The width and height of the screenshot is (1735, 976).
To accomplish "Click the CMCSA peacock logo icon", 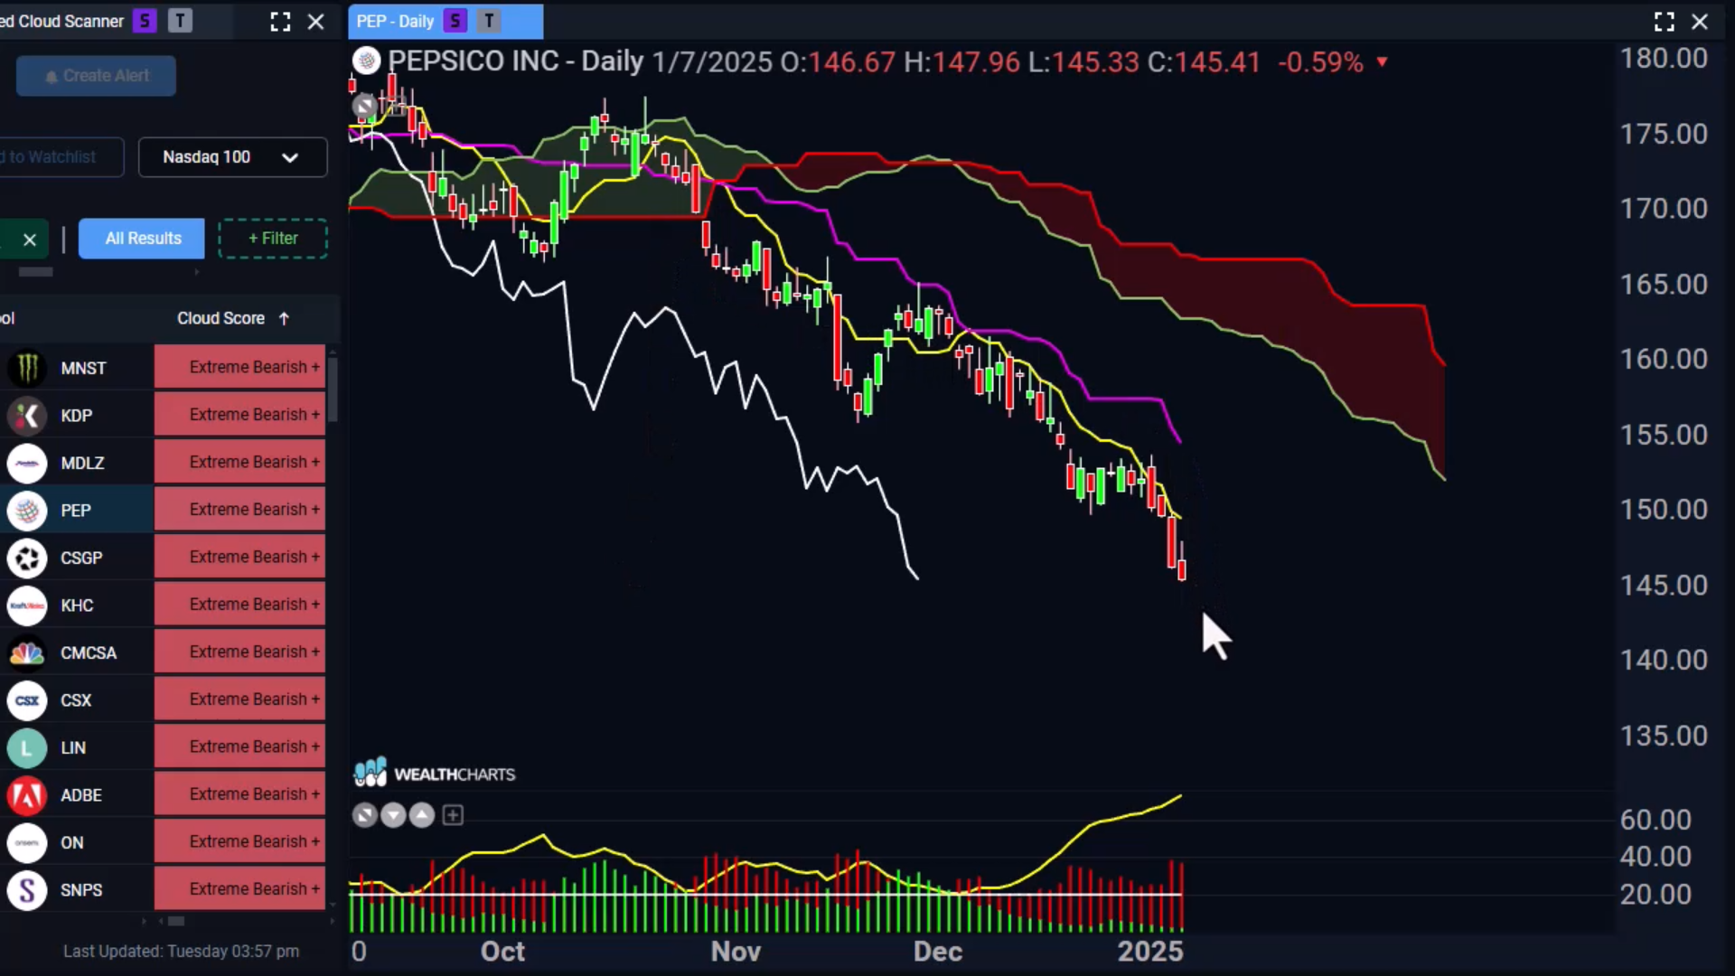I will tap(27, 652).
